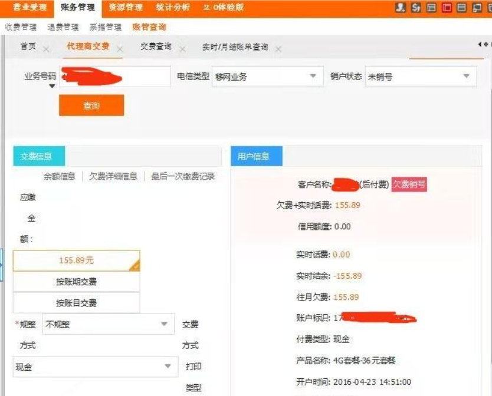The image size is (492, 396).
Task: Select the 退费管理 submenu
Action: coord(63,27)
